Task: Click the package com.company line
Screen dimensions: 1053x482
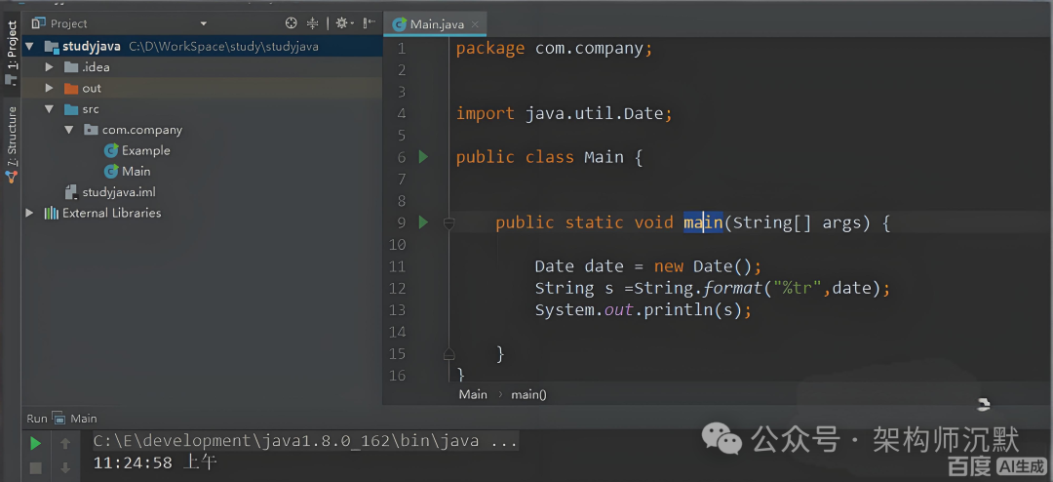Action: pos(554,49)
